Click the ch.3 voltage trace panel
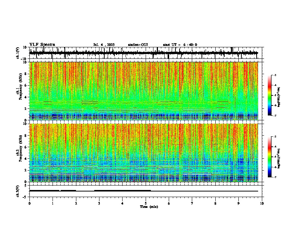 pos(146,191)
